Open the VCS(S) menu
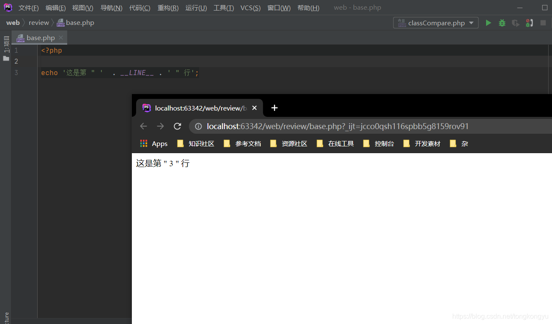Image resolution: width=552 pixels, height=324 pixels. pos(250,8)
